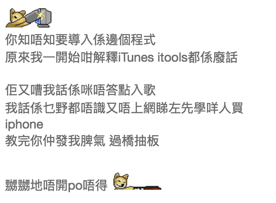The width and height of the screenshot is (276, 203).
Task: Click the line starting 你知唔知要導入
Action: tap(80, 40)
